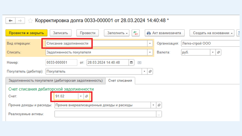Click Акт взаимозачета print button
This screenshot has width=242, height=136.
click(165, 33)
